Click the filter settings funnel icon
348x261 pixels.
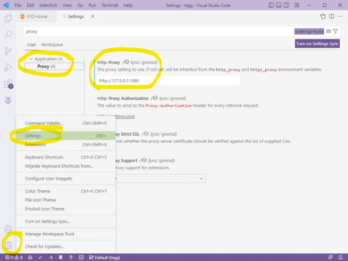(335, 31)
